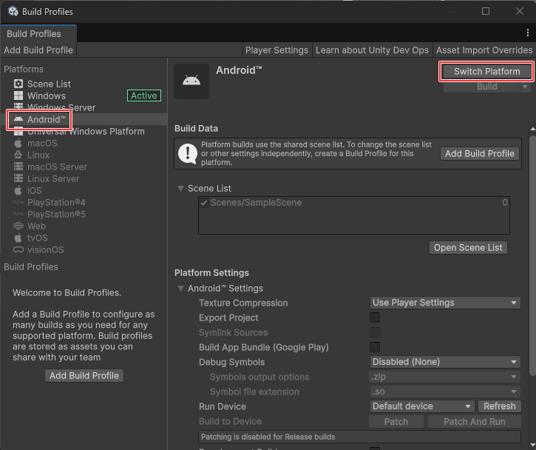Select the Linux penguin icon

19,155
